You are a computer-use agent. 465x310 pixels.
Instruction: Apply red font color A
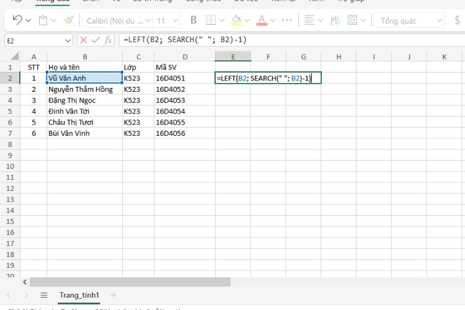262,20
